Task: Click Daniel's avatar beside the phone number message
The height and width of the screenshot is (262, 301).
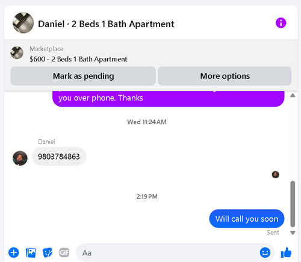Action: [20, 158]
